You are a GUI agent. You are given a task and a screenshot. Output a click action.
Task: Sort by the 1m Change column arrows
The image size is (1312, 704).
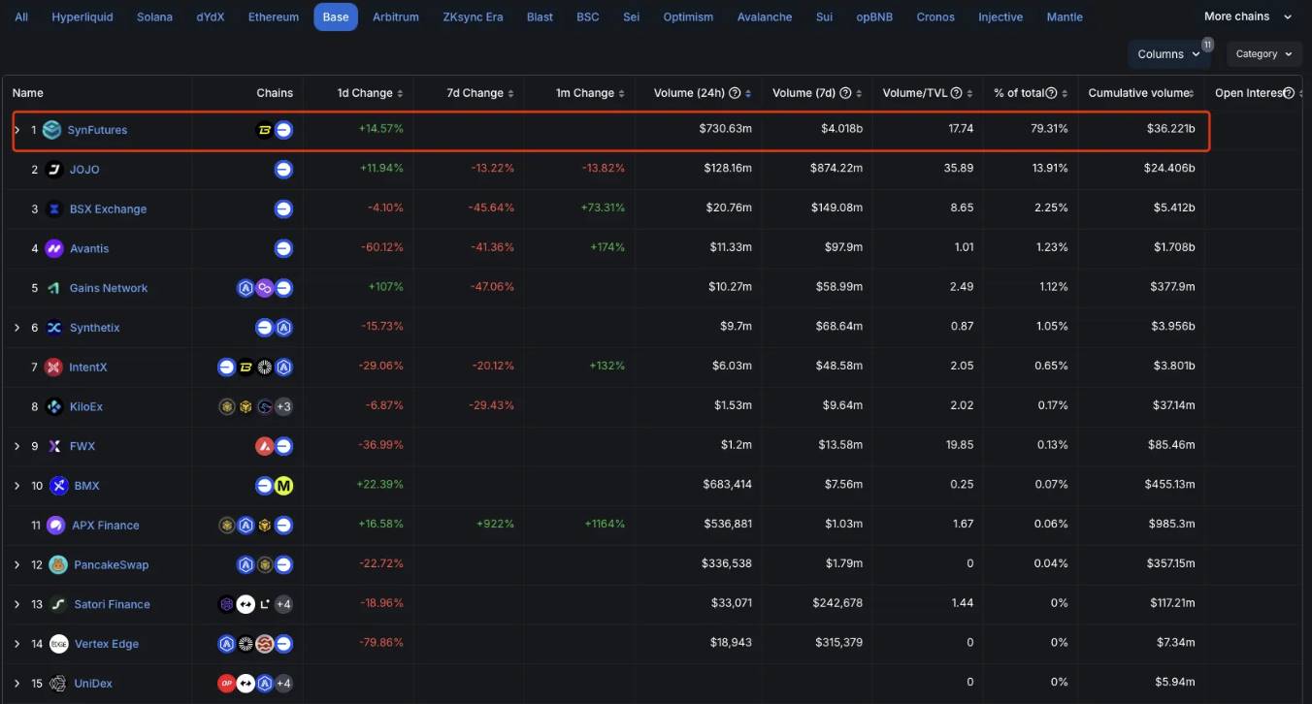(x=622, y=93)
